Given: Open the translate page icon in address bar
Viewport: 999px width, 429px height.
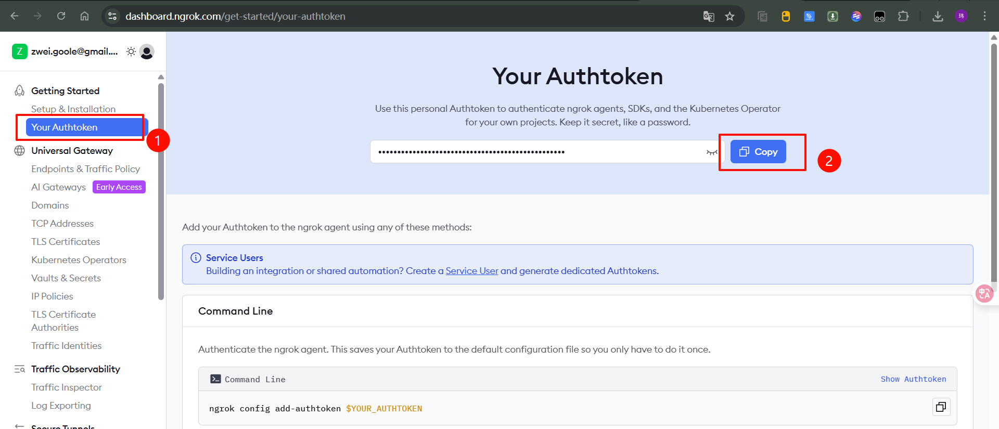Looking at the screenshot, I should 709,16.
